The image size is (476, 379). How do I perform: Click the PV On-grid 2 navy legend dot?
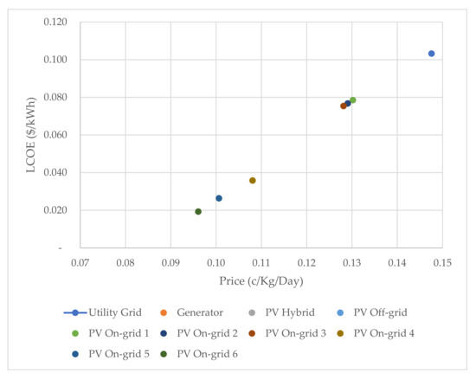[164, 333]
